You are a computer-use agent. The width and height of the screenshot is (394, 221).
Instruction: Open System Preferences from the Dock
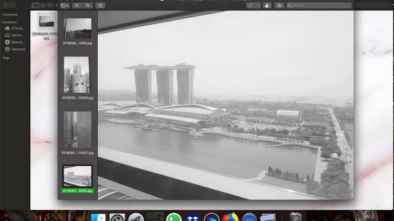(117, 217)
